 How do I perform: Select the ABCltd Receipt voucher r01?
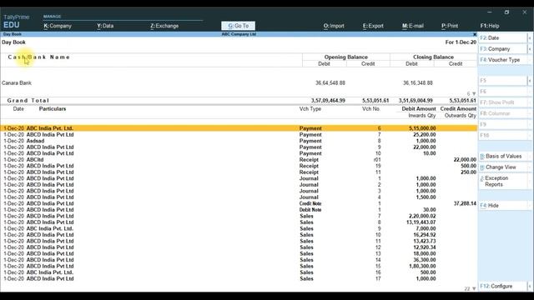click(x=239, y=159)
